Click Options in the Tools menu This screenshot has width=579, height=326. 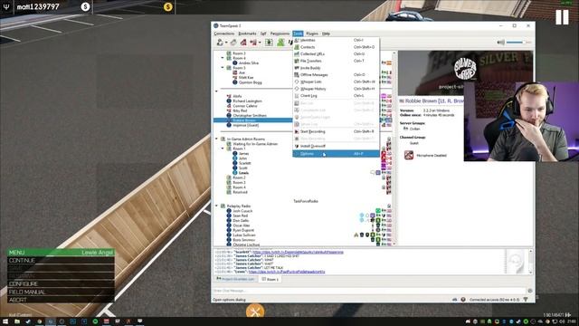coord(336,154)
